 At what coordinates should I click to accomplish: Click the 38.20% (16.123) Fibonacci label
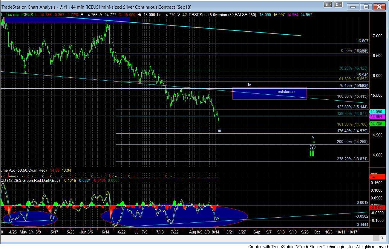(x=353, y=68)
